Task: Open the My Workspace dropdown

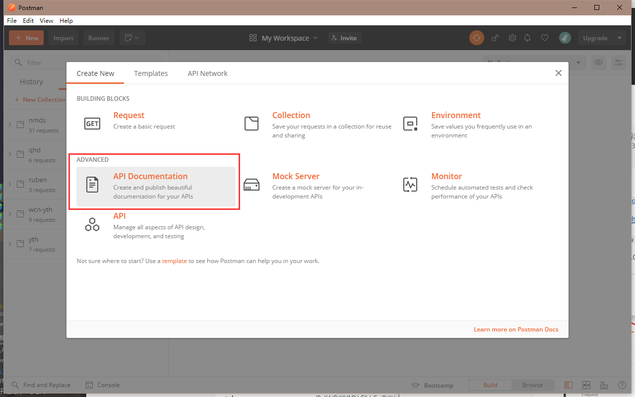Action: [x=284, y=38]
